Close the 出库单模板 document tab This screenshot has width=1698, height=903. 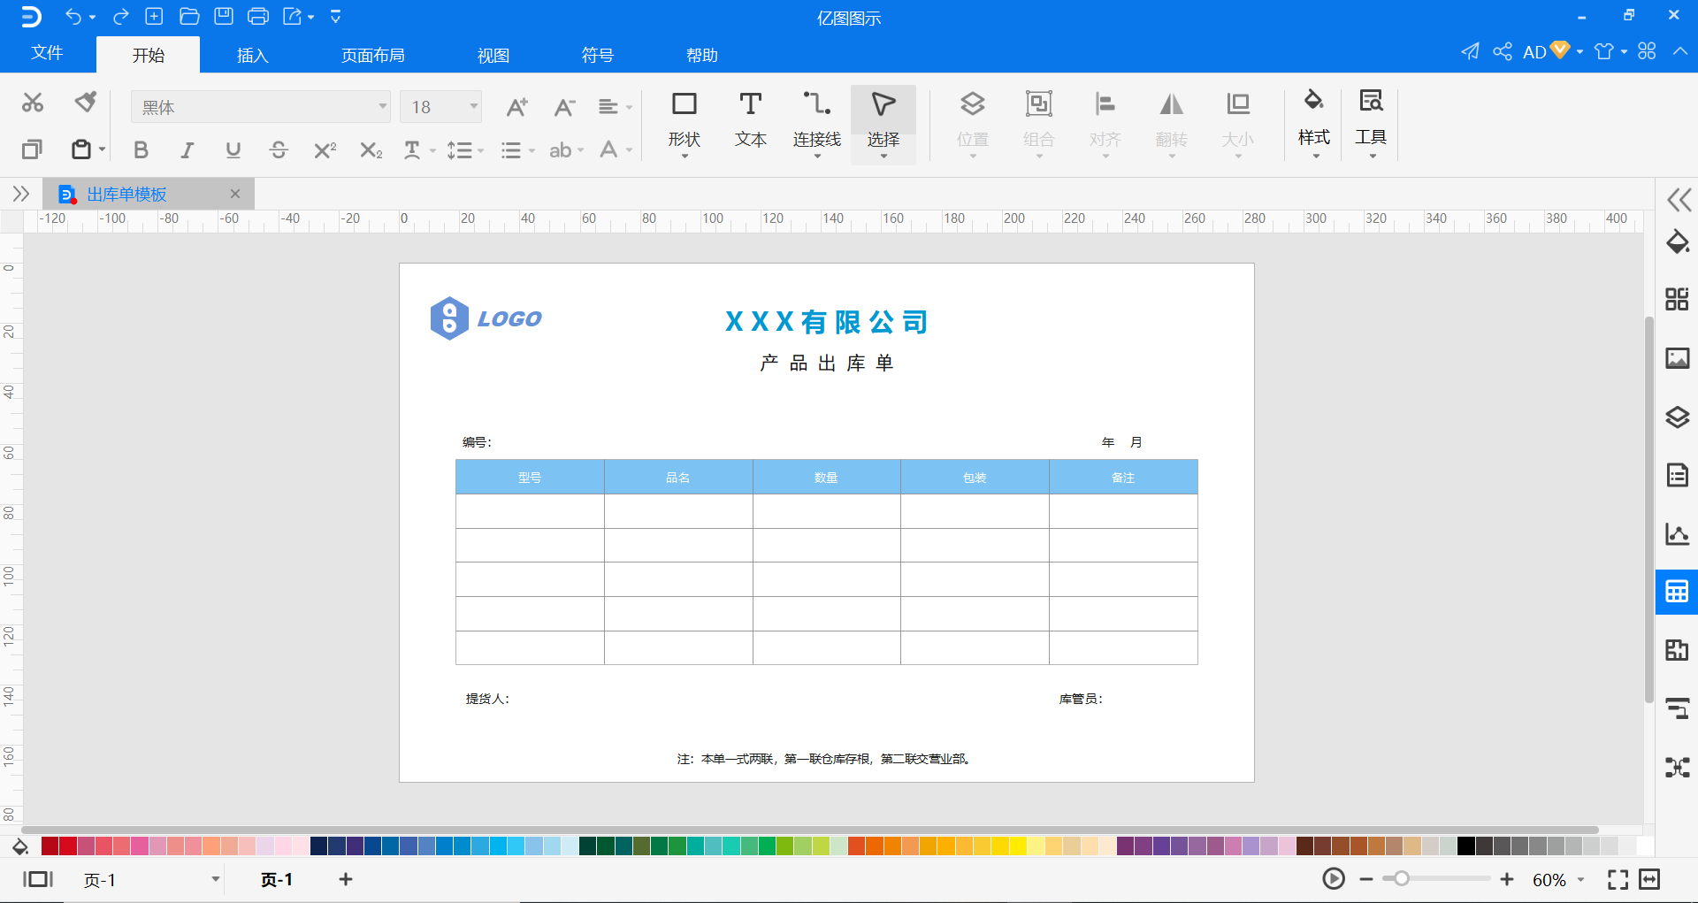coord(234,194)
